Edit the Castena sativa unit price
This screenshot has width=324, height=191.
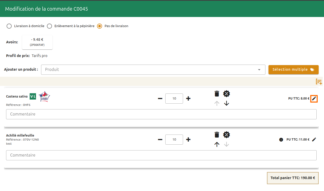click(314, 99)
